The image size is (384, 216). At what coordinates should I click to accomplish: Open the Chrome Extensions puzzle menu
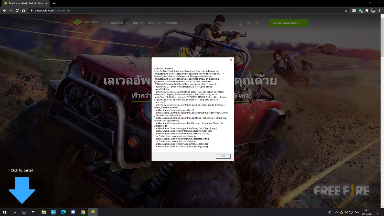[367, 11]
